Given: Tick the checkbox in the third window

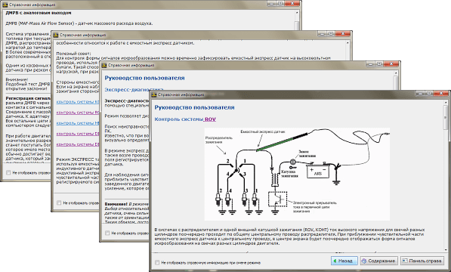Looking at the screenshot, I should pyautogui.click(x=107, y=233).
